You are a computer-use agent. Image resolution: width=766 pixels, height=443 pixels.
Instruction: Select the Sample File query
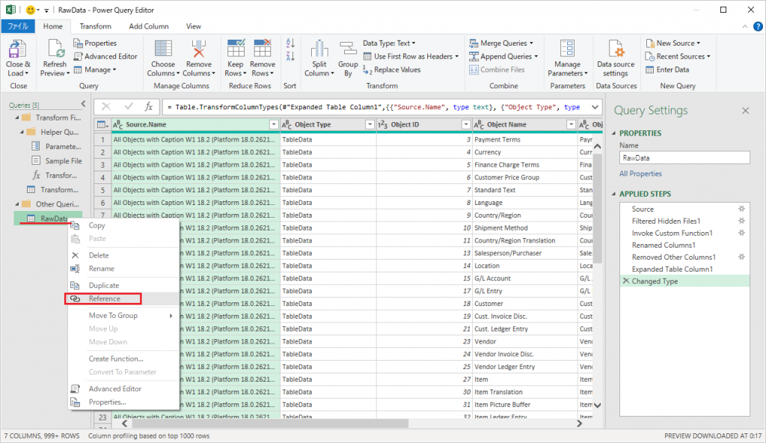(56, 161)
